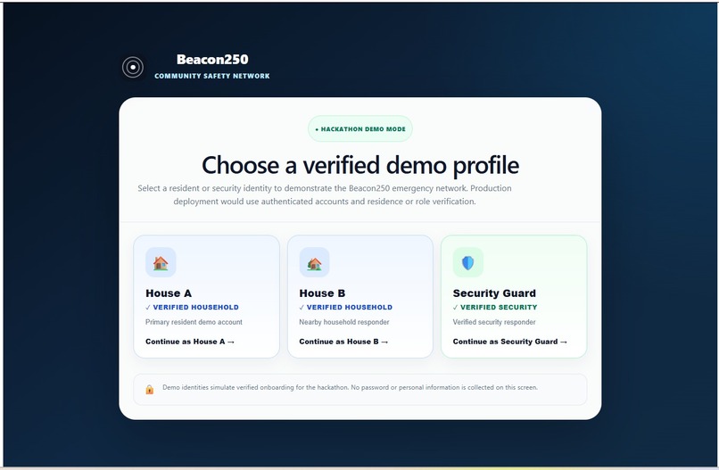Click the Beacon250 concentric-circle logo icon

tap(133, 68)
